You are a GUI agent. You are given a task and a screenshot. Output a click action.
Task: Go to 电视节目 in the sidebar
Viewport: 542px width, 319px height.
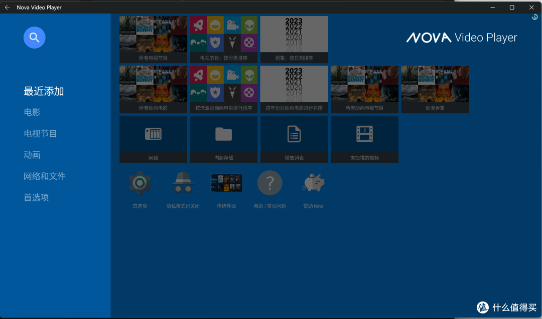41,134
